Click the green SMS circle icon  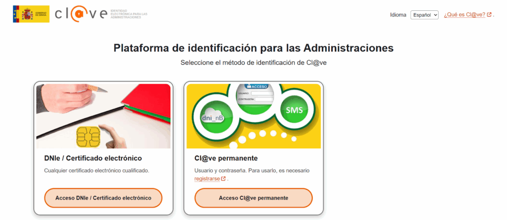294,110
